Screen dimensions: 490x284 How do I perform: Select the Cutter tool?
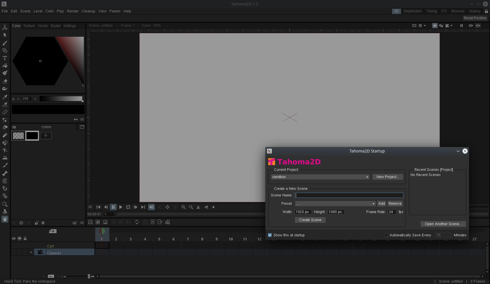click(5, 165)
